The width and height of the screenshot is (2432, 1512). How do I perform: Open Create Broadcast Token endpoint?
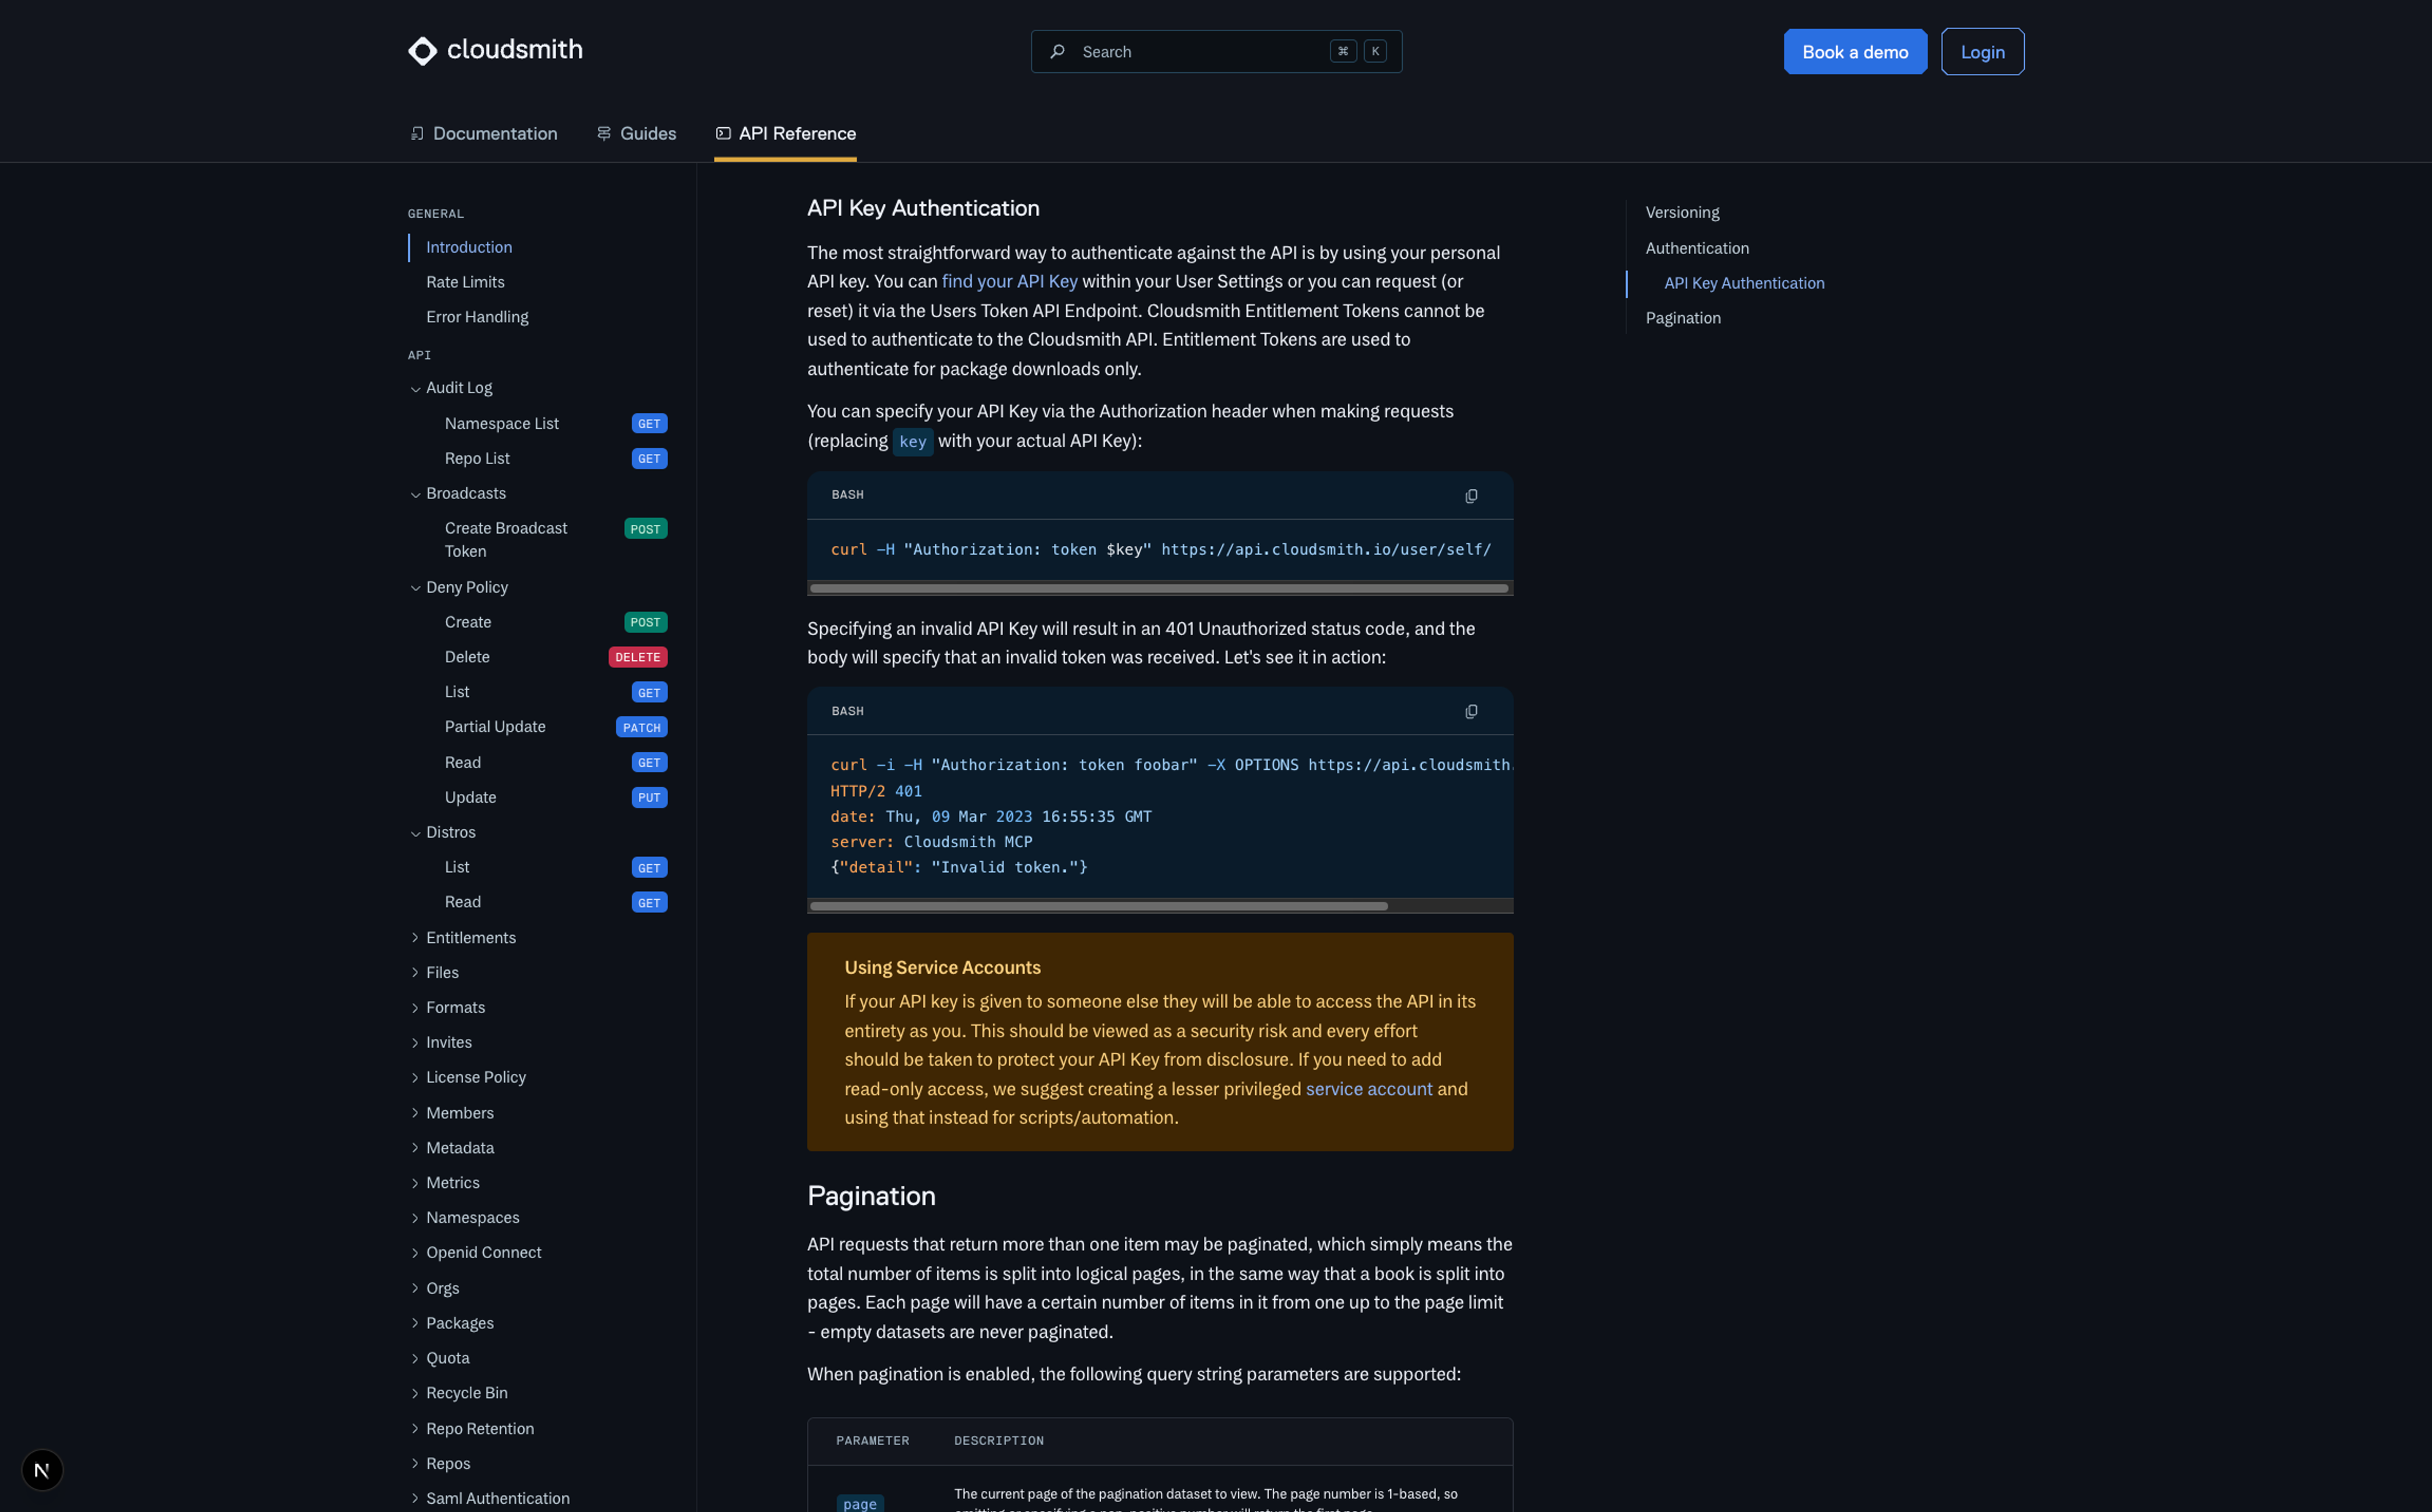[555, 540]
